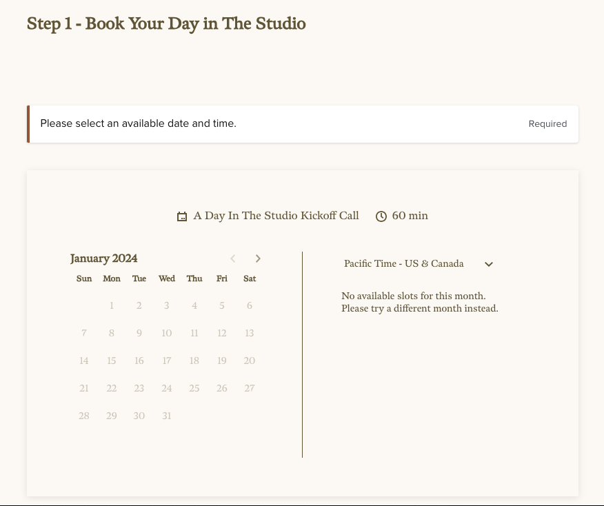Select January 6 on the calendar
Screen dimensions: 604x506
click(249, 306)
